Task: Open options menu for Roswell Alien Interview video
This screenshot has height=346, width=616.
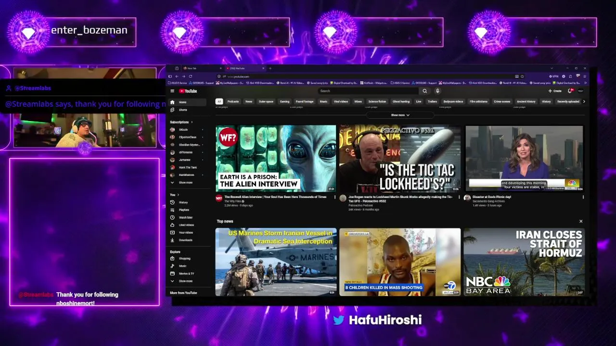Action: point(335,197)
